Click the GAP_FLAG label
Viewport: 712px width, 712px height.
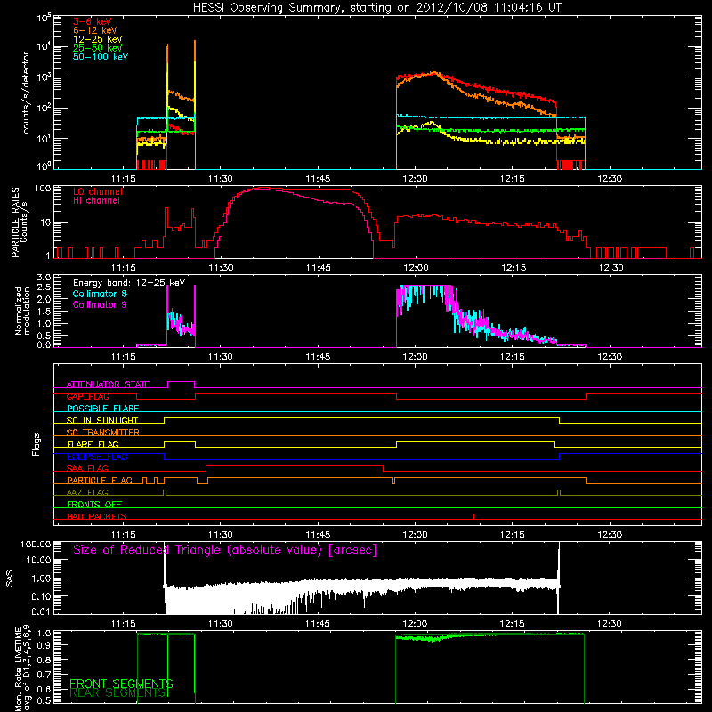click(x=87, y=396)
